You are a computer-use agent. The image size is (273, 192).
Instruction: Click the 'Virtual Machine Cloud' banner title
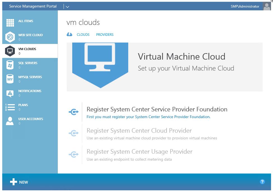tap(182, 57)
